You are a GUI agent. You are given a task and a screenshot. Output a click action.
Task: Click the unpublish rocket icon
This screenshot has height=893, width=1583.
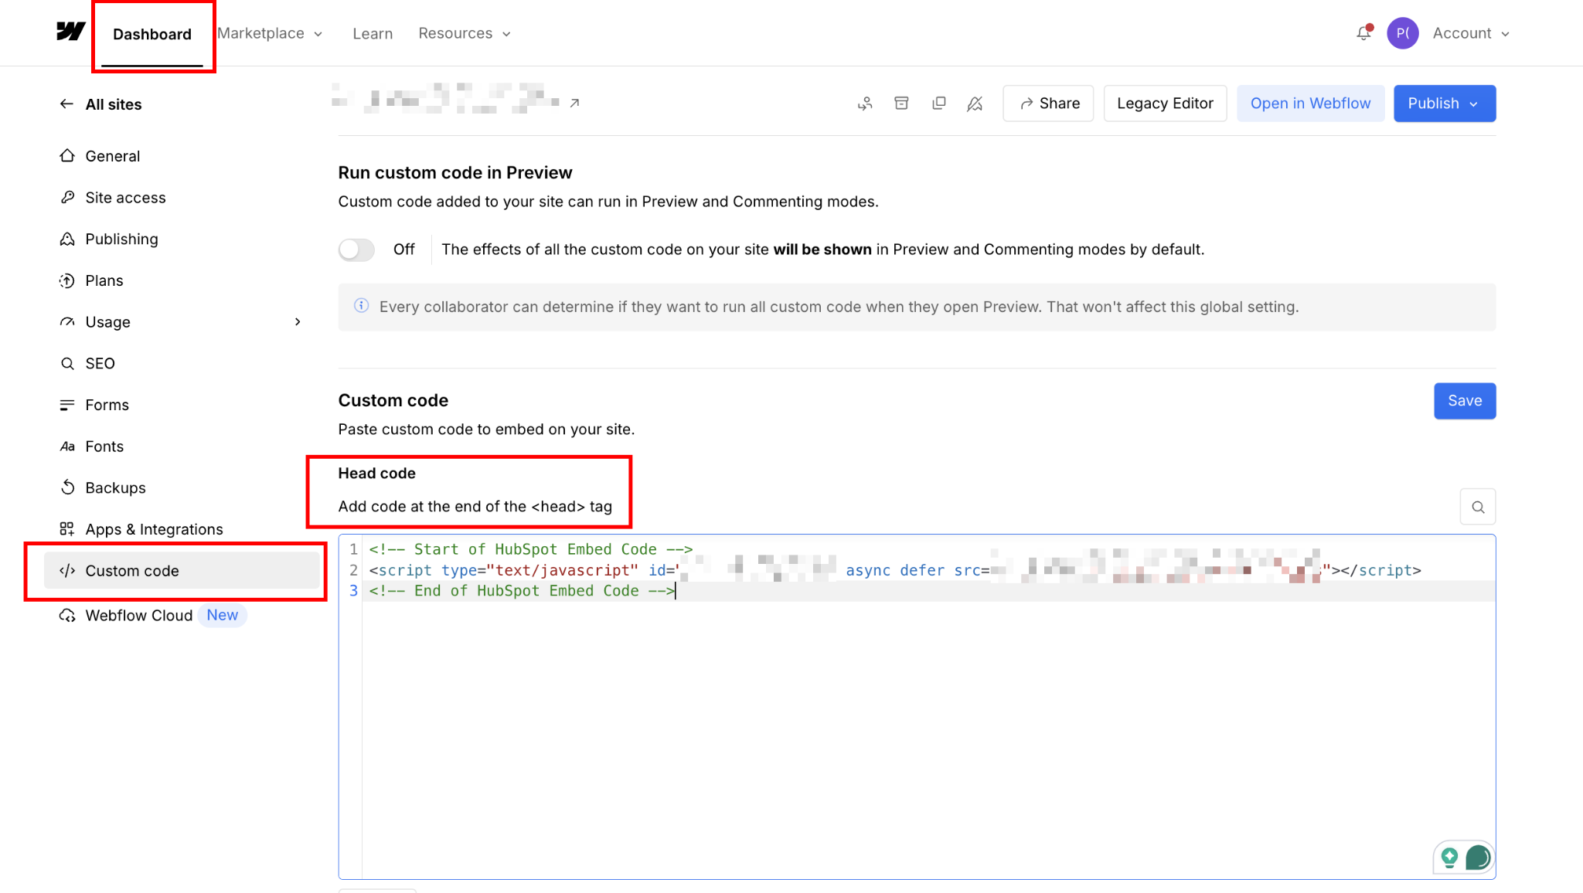pyautogui.click(x=975, y=104)
